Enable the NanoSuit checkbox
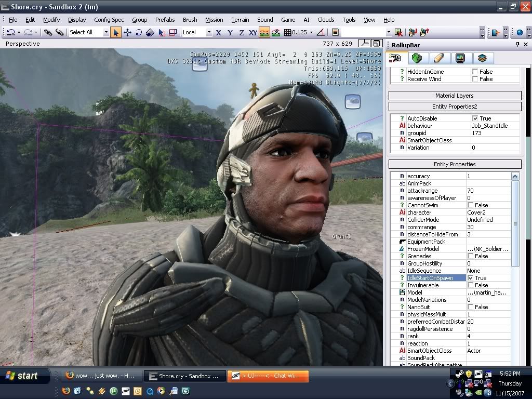 pyautogui.click(x=470, y=307)
